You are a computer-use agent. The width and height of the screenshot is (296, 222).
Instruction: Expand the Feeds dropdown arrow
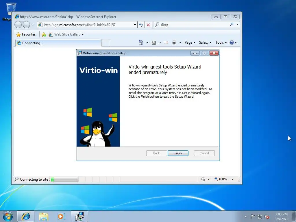160,42
